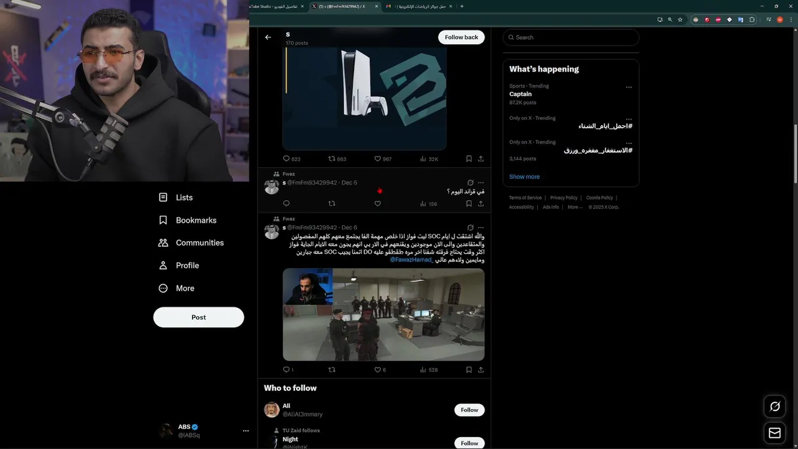Screen dimensions: 798x449
Task: Open the @FawazHamad_ mention link
Action: point(411,259)
